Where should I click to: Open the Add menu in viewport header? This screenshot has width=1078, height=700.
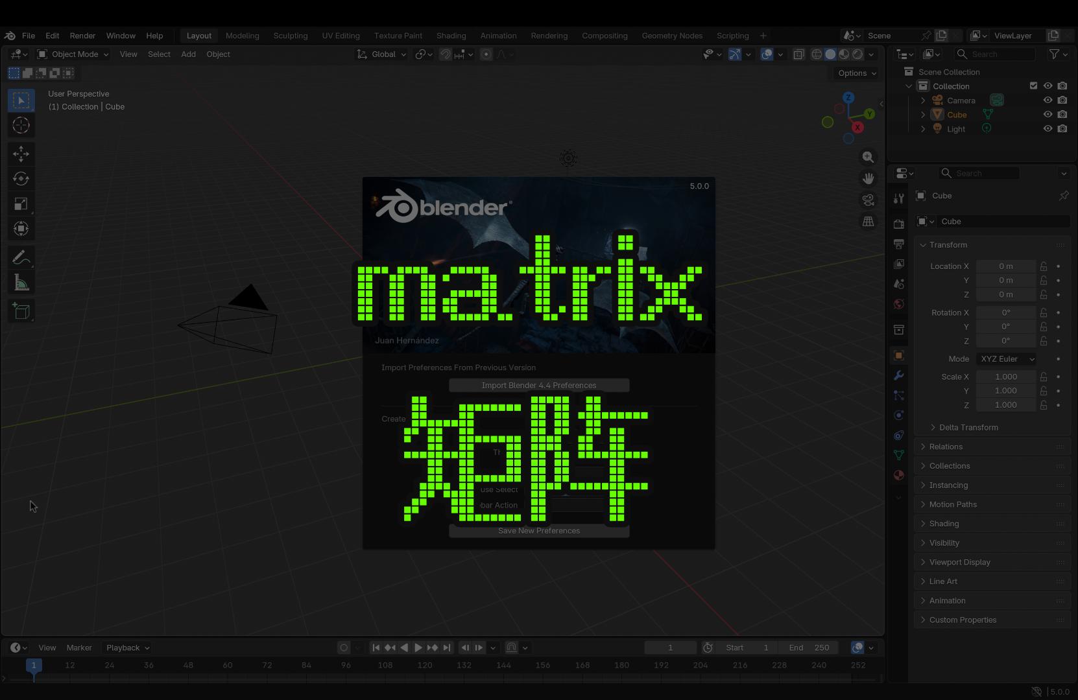click(x=188, y=54)
